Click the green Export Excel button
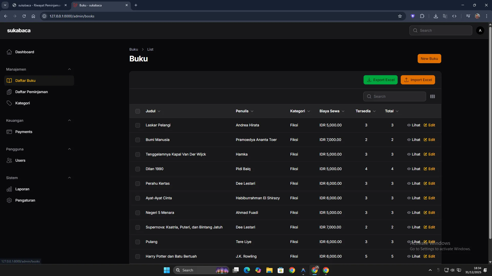 click(x=380, y=80)
